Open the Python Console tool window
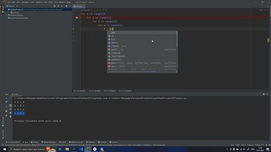 click(76, 142)
